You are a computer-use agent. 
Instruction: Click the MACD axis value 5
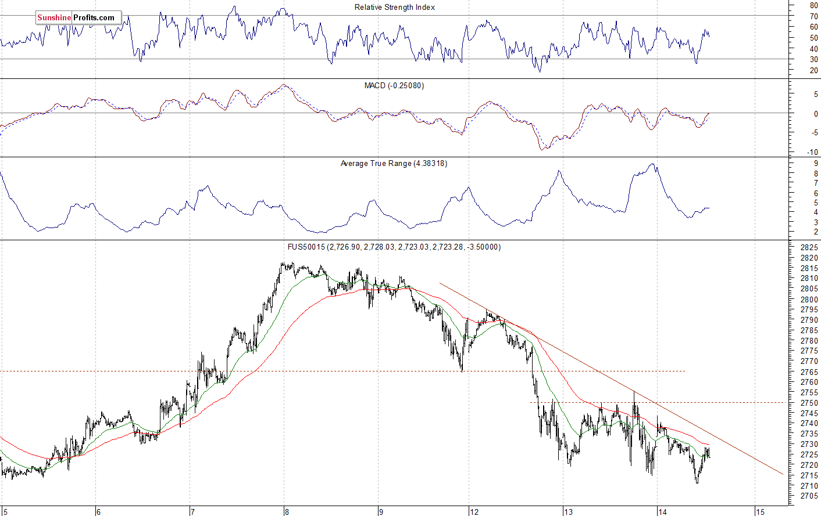coord(816,94)
